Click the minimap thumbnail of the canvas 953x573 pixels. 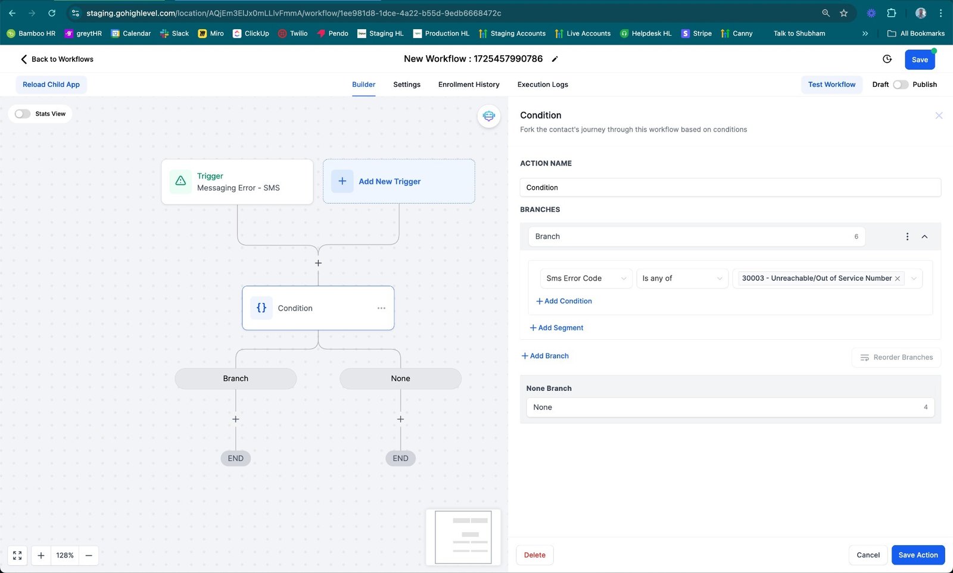pyautogui.click(x=463, y=537)
